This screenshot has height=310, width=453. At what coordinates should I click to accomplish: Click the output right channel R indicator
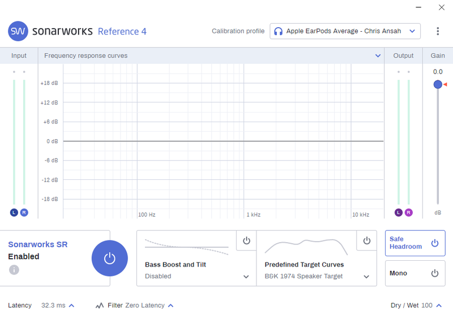(408, 213)
